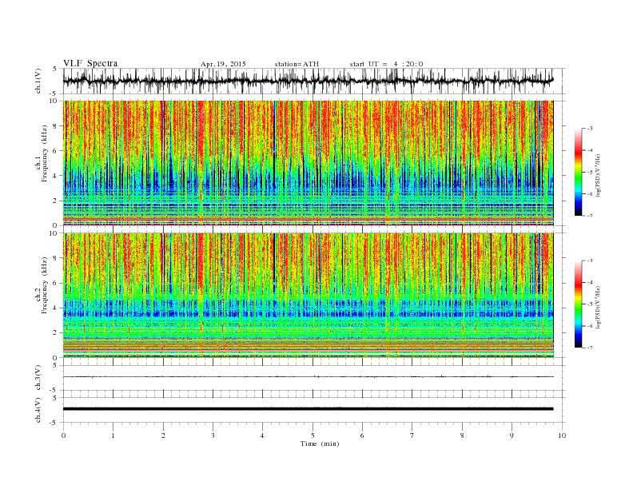Select the "ch.3(V)" axis label

click(38, 378)
